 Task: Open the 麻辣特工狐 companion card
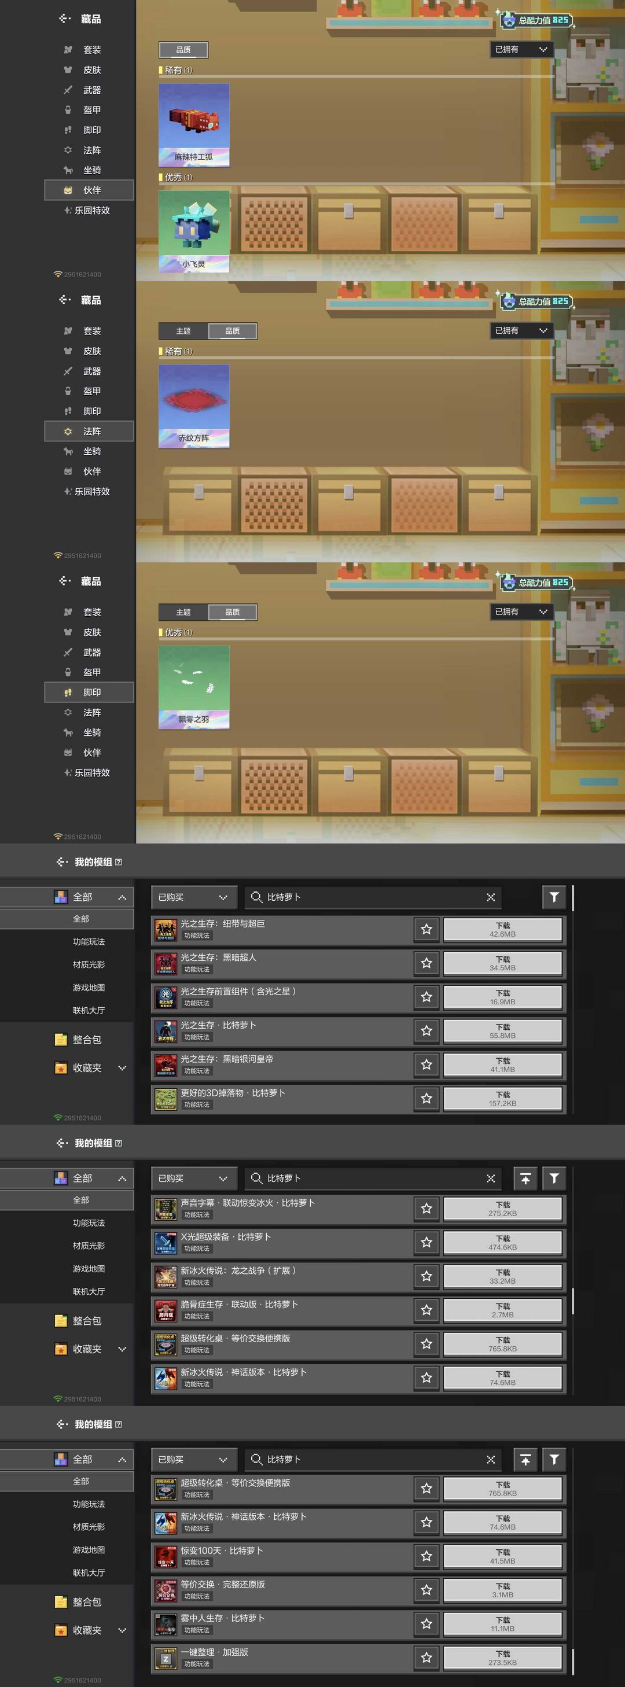tap(194, 124)
